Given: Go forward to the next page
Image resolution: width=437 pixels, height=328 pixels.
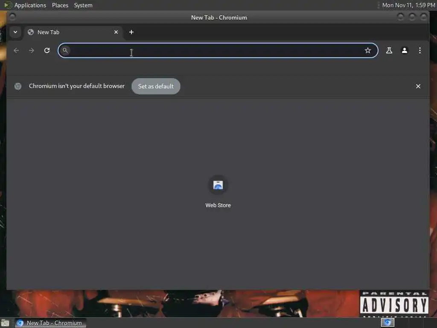Looking at the screenshot, I should [32, 50].
